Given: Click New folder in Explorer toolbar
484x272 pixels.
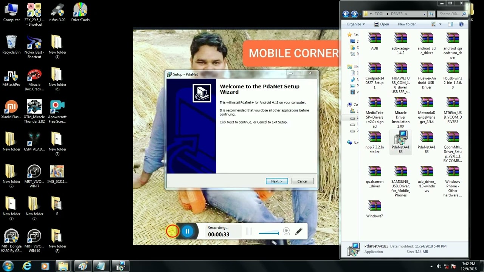Looking at the screenshot, I should pos(407,24).
